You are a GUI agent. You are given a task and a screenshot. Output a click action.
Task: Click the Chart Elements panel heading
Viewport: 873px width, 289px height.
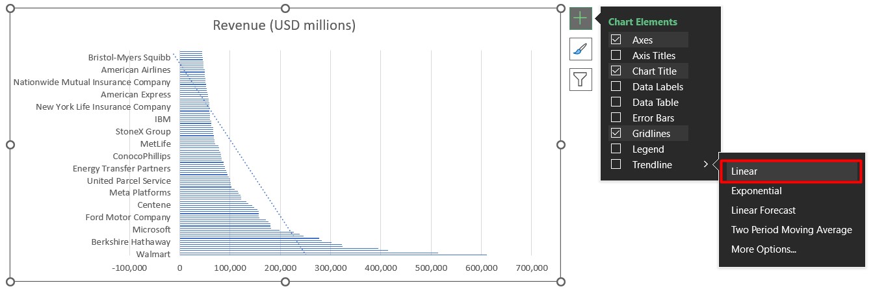[643, 21]
